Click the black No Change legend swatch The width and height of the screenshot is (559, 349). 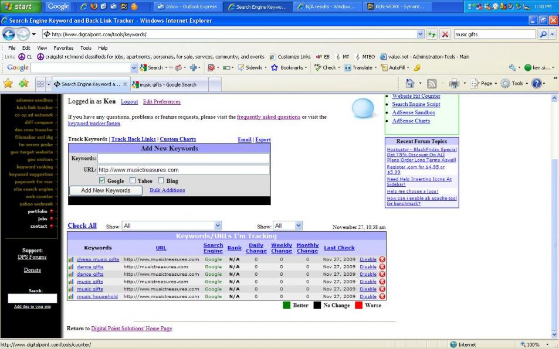(317, 305)
